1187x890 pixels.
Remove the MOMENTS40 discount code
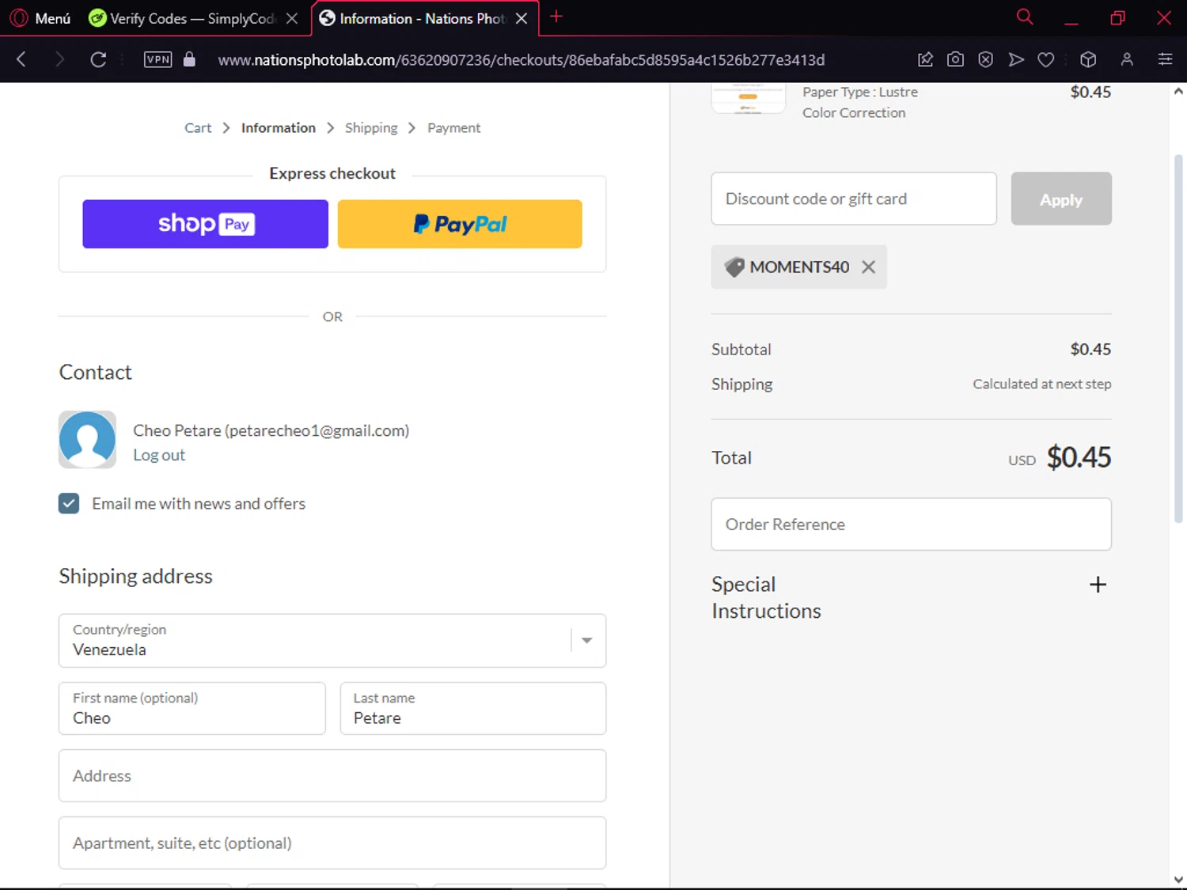(869, 267)
